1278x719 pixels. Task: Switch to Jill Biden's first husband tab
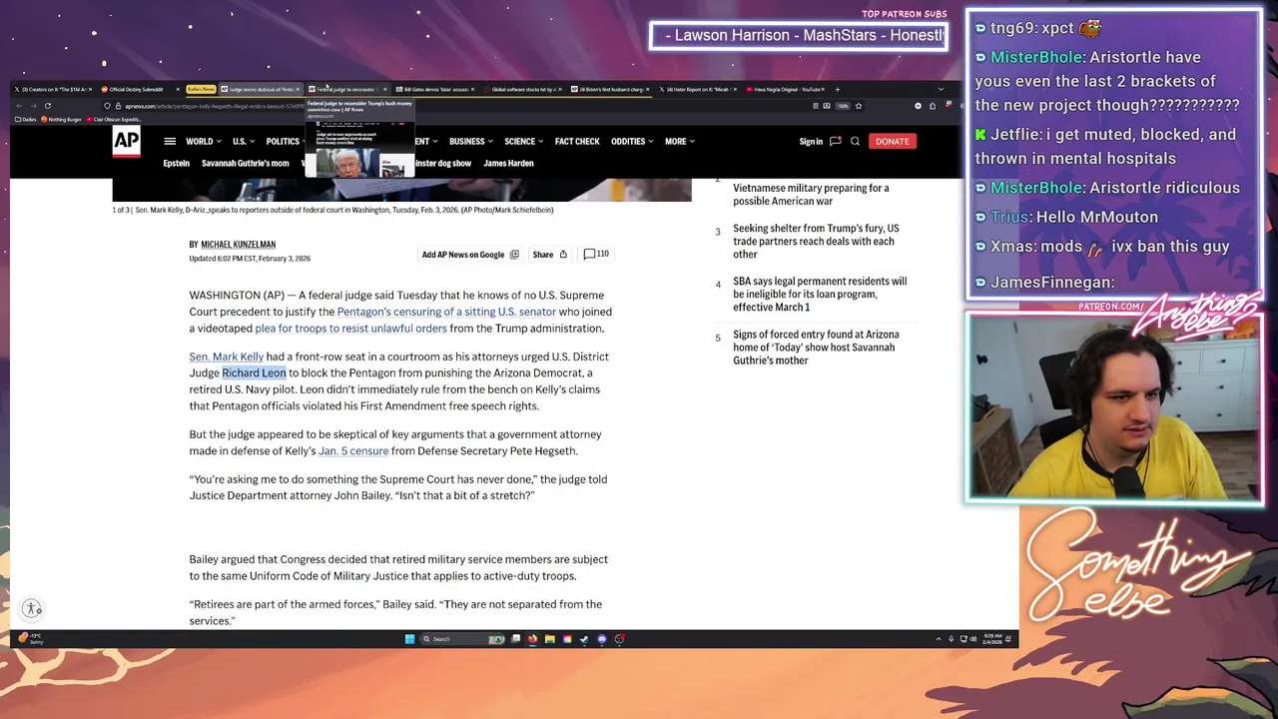[609, 90]
